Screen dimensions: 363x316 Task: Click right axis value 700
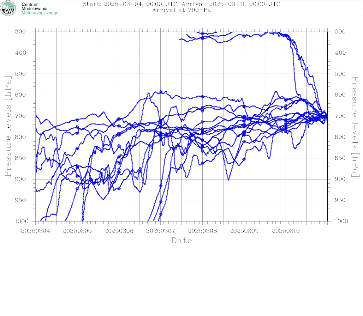[x=340, y=116]
